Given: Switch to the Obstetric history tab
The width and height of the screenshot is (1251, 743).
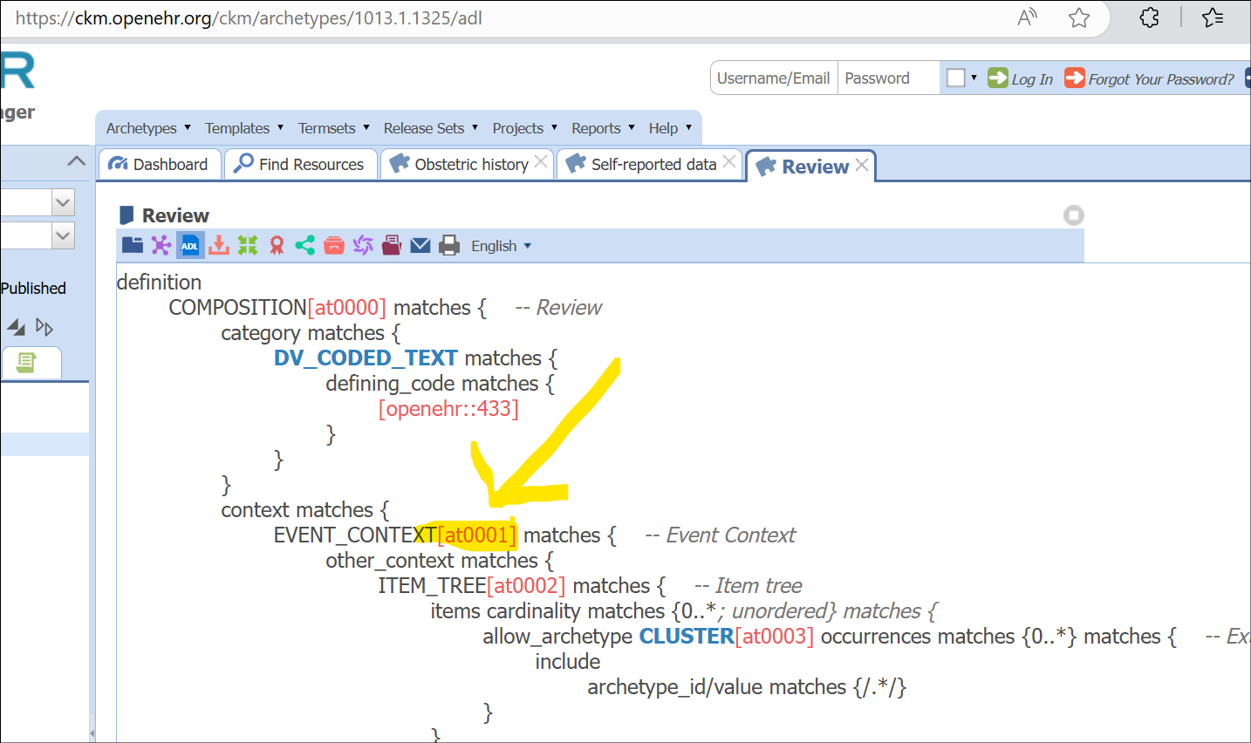Looking at the screenshot, I should (x=470, y=165).
